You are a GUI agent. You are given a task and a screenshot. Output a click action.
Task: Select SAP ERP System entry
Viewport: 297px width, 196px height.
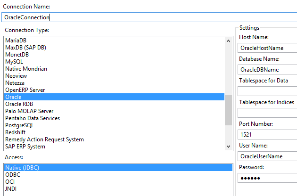tap(114, 147)
